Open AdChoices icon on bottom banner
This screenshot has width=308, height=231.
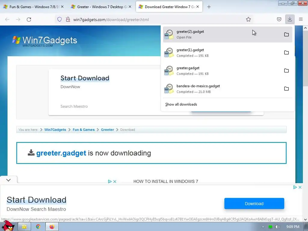(295, 187)
